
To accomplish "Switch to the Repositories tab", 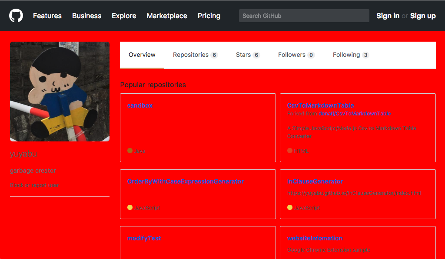I will [195, 55].
